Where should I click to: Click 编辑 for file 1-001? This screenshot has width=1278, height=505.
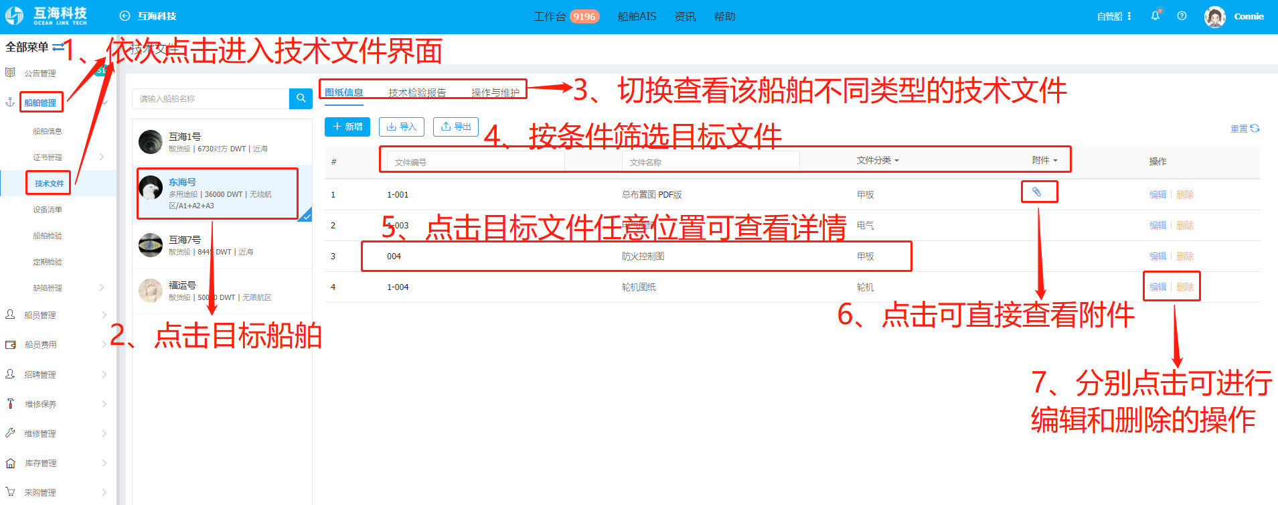coord(1157,194)
